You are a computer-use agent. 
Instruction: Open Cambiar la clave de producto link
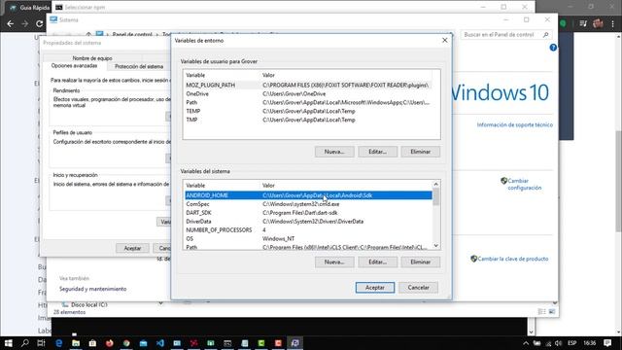coord(512,259)
